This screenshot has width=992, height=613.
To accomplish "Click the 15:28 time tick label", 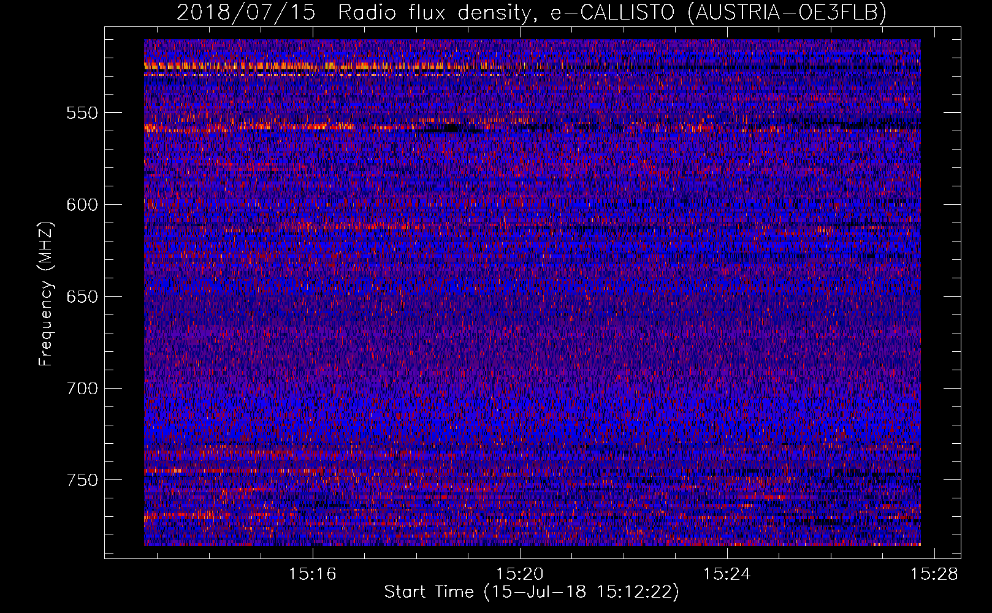I will (x=934, y=574).
